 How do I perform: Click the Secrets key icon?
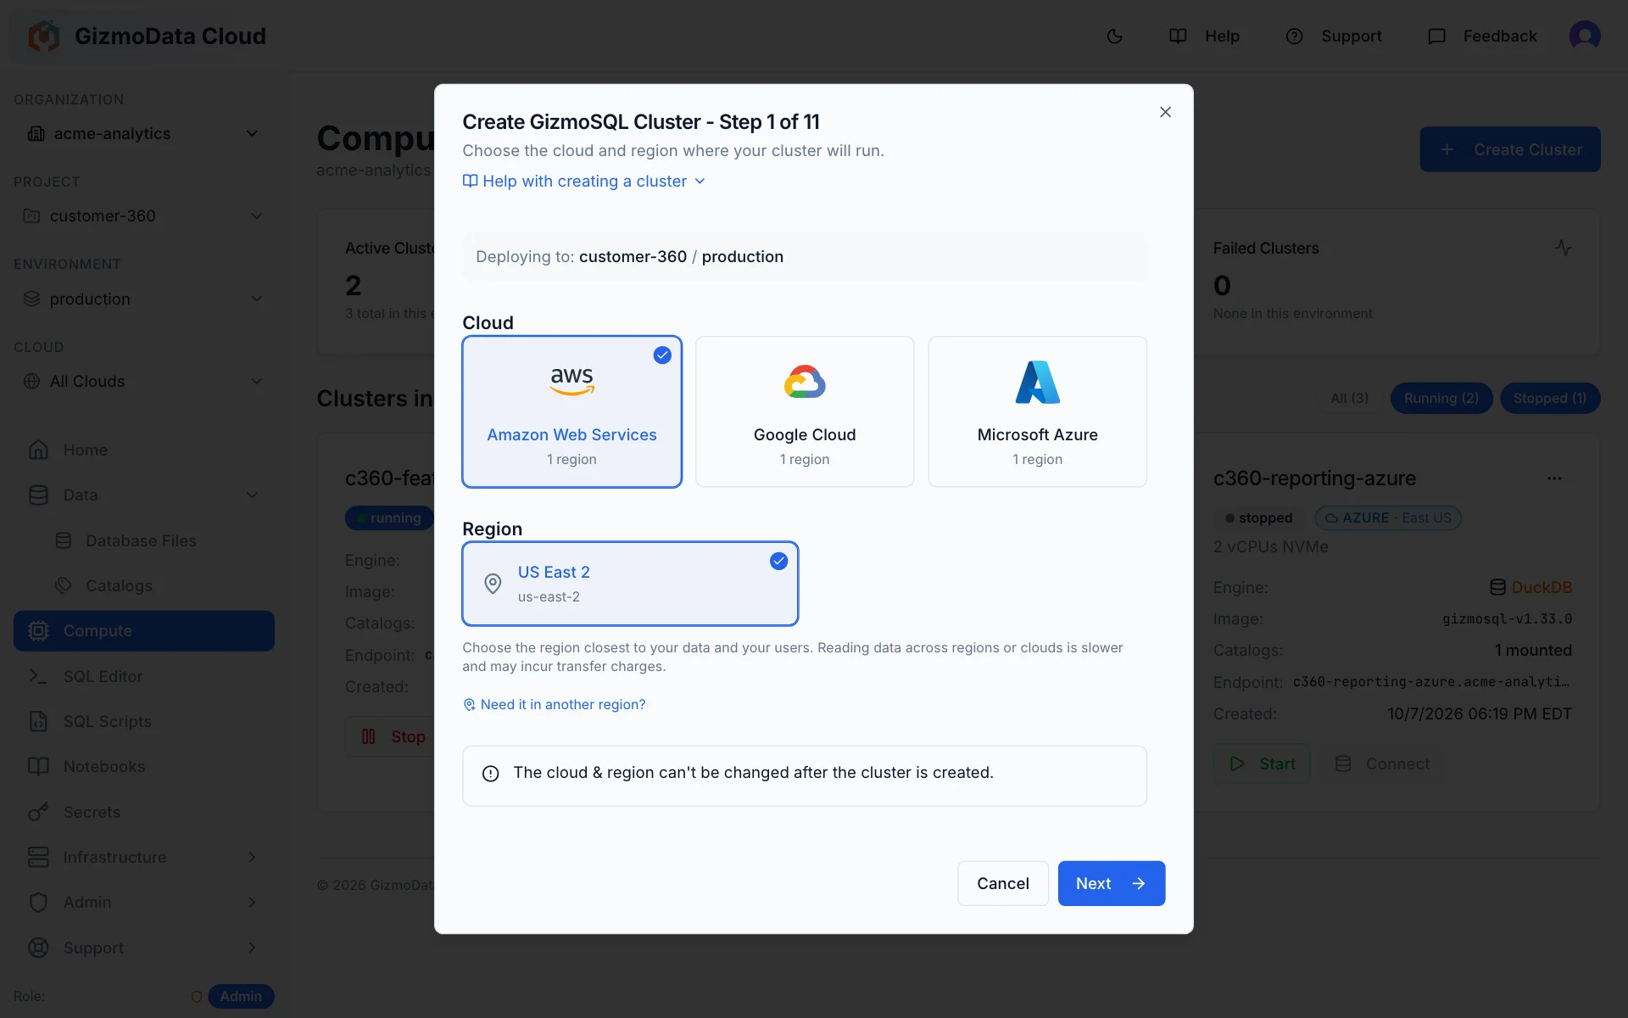38,812
